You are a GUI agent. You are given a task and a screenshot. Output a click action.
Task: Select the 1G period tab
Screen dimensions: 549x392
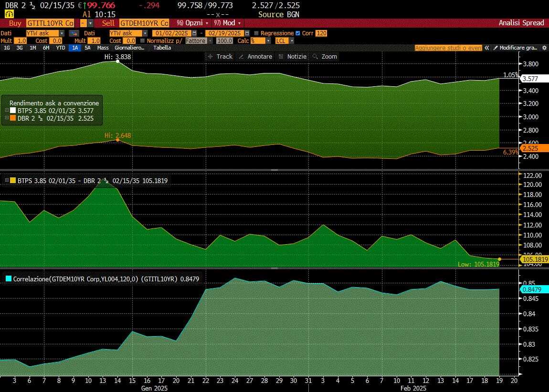click(x=7, y=48)
